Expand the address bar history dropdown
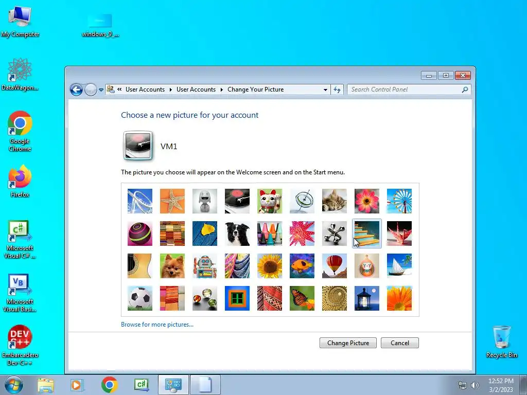 click(325, 89)
